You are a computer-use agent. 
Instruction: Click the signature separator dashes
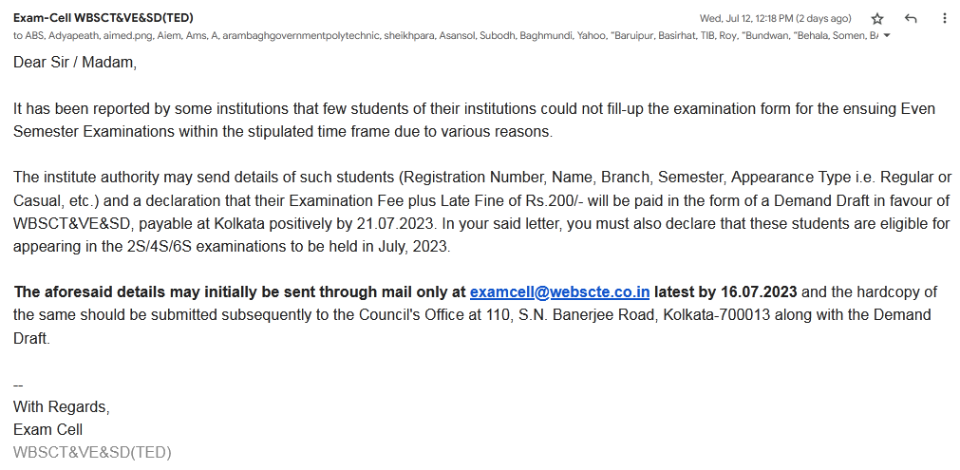click(18, 385)
